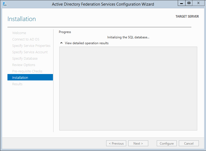Select Specify Service Account step
206x151 pixels.
30,52
